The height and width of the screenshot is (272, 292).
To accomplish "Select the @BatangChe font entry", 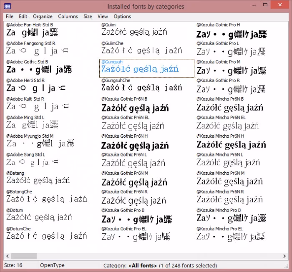I will (x=52, y=197).
